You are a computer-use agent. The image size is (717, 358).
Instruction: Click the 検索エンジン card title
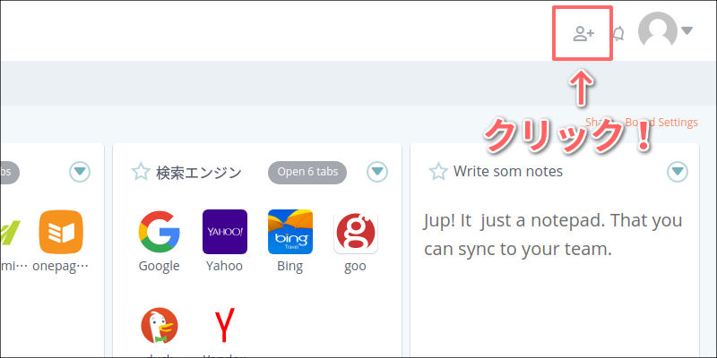(199, 172)
